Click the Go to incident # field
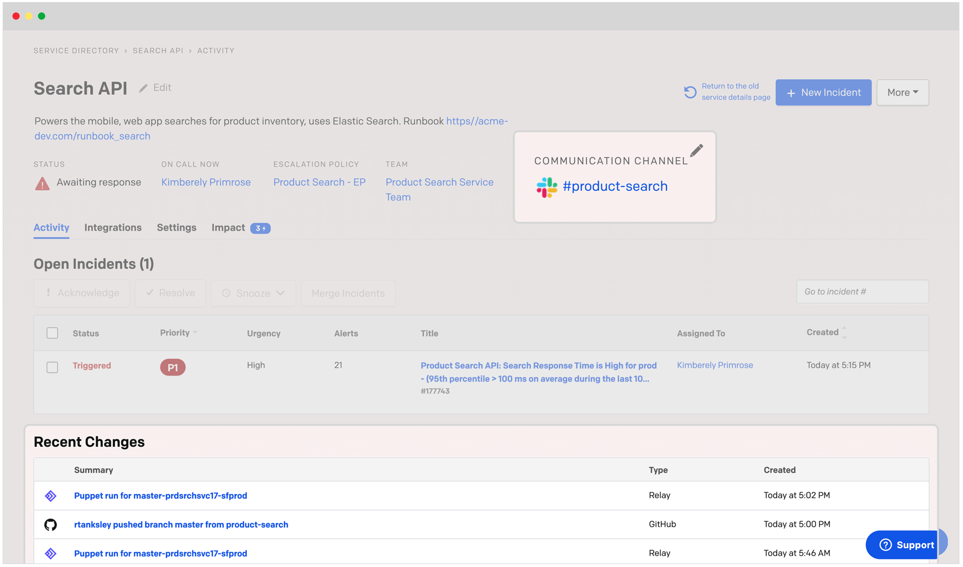 [862, 292]
